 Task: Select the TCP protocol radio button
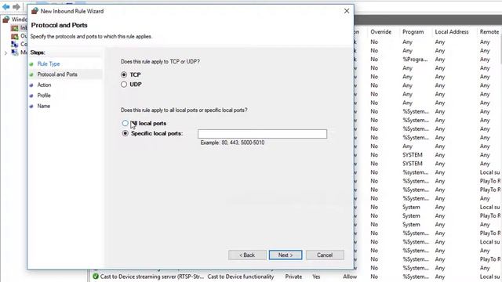pyautogui.click(x=124, y=74)
